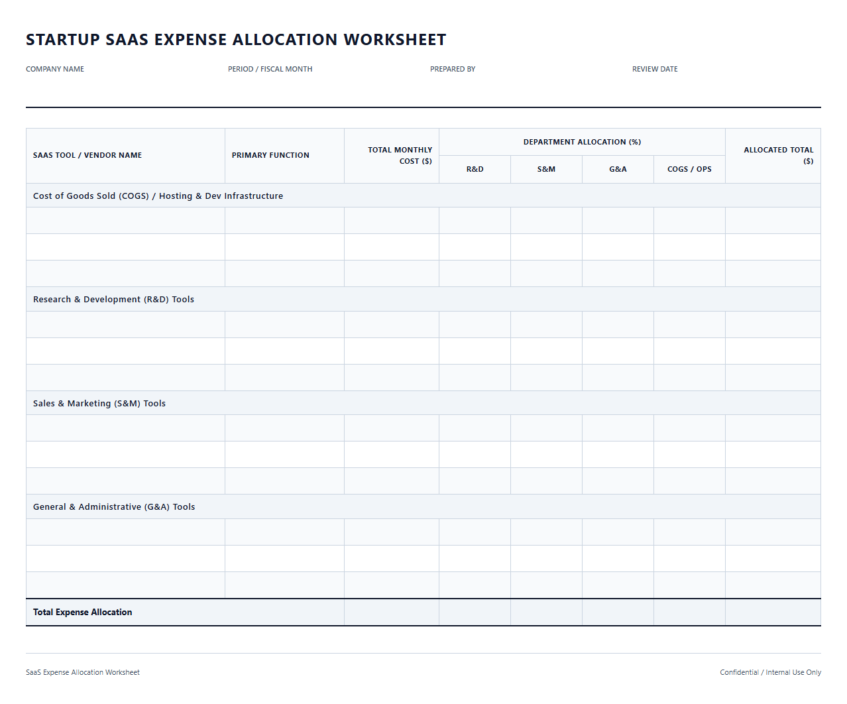Click the Period / Fiscal Month label

point(270,69)
